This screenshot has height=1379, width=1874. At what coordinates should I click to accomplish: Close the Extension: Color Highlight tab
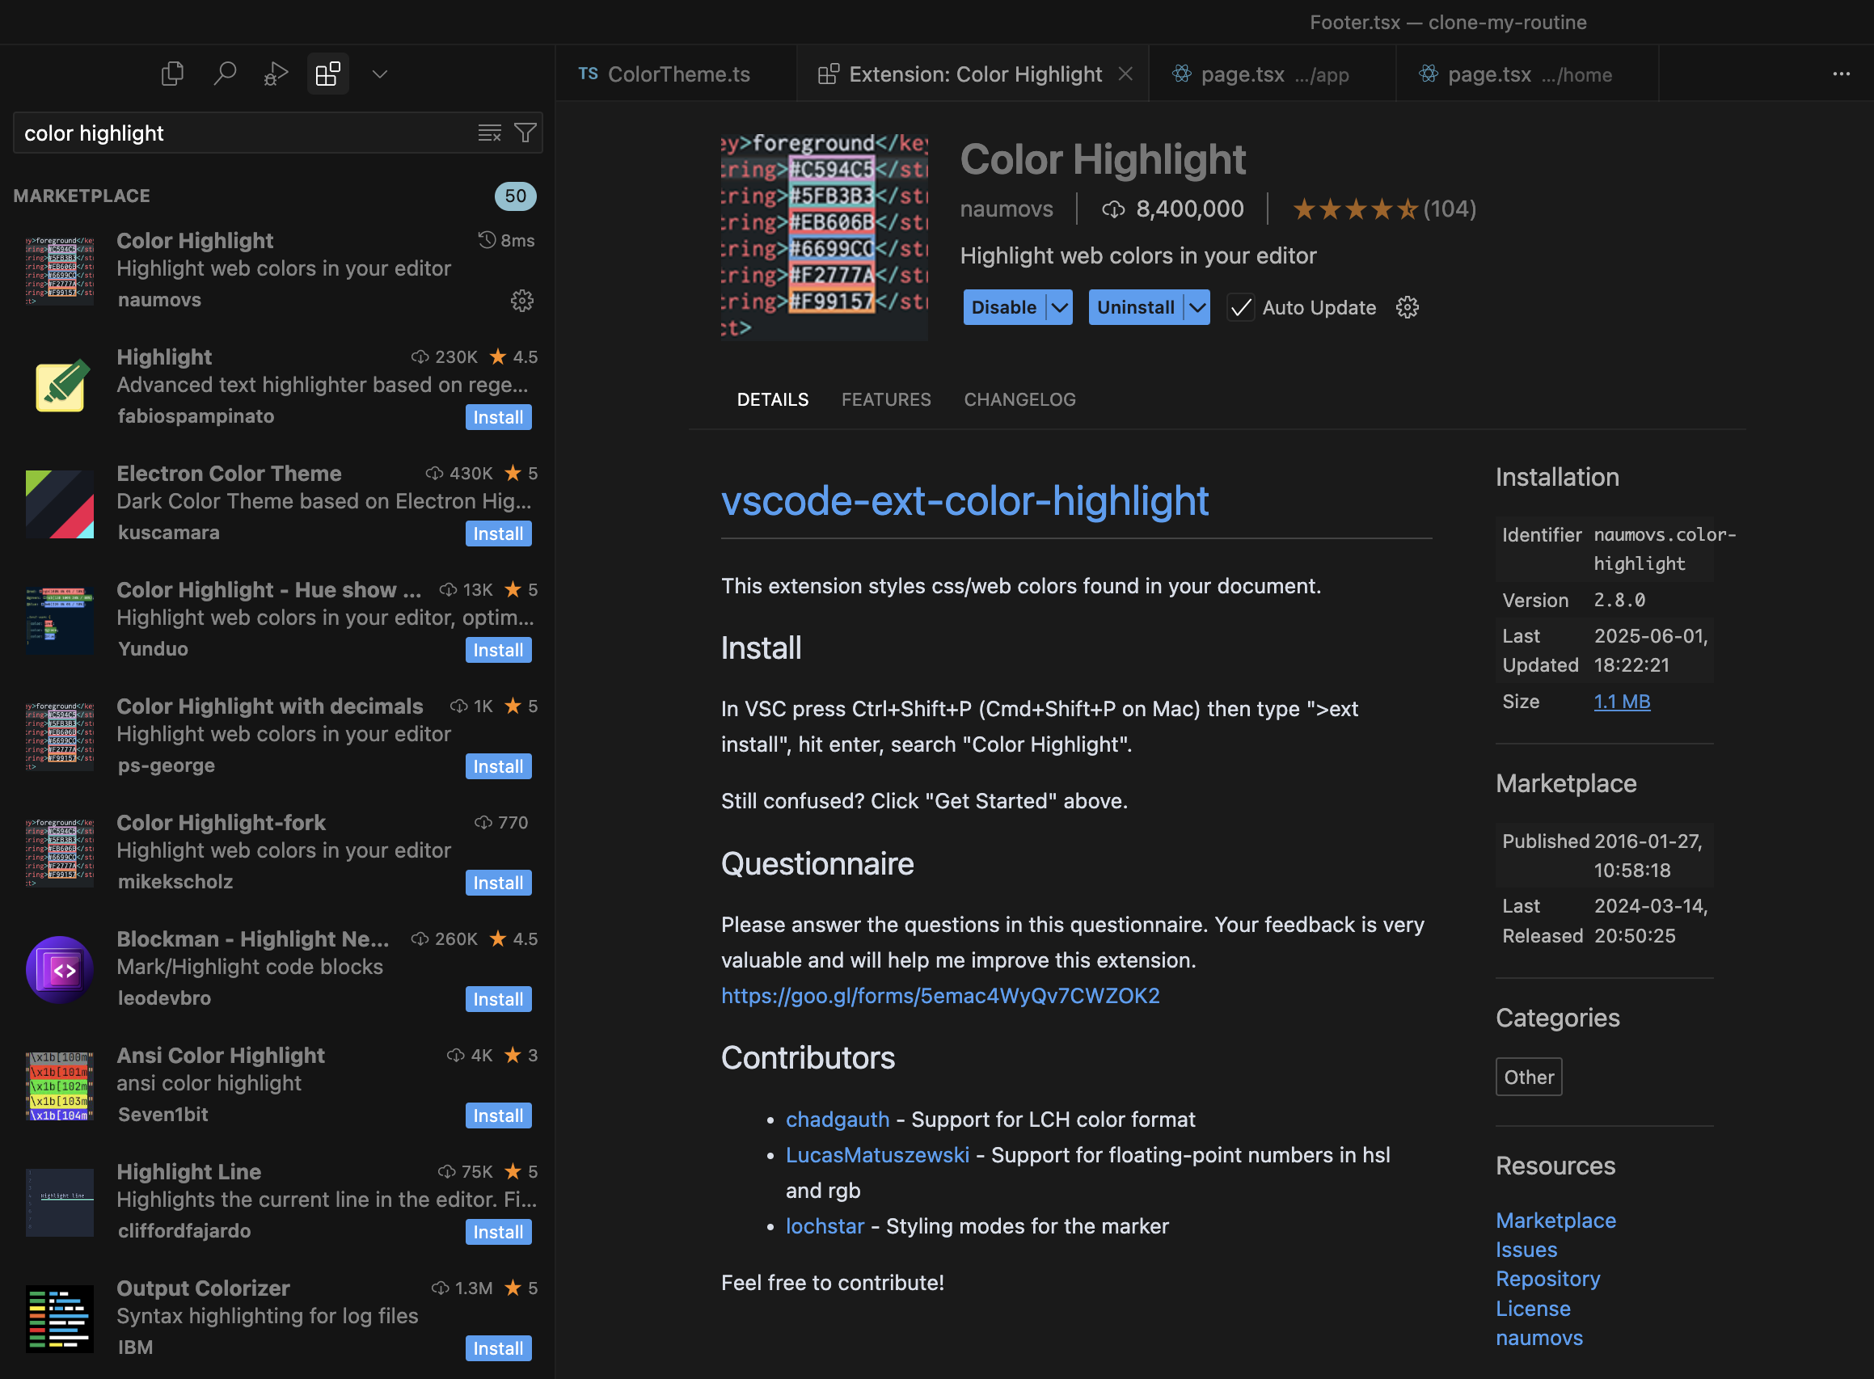click(x=1125, y=74)
